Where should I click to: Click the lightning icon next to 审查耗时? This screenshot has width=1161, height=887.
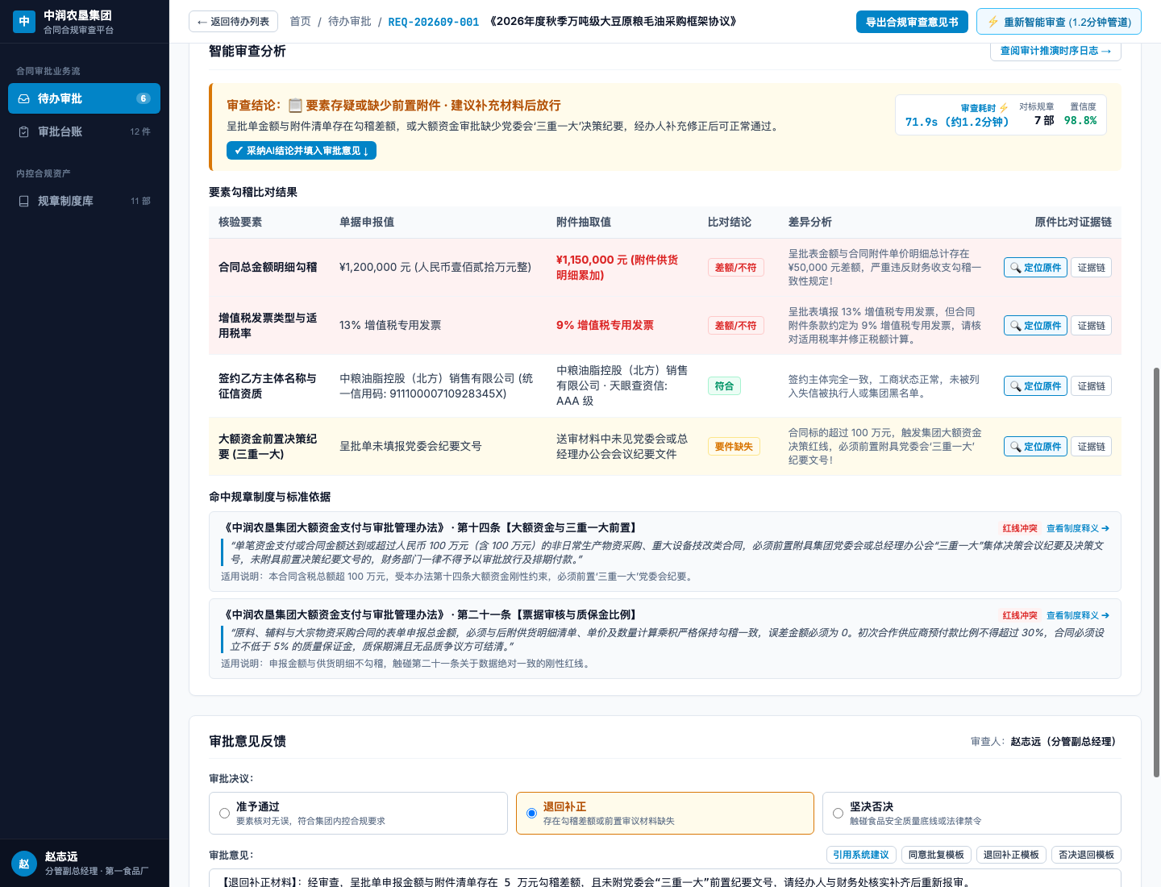click(1004, 108)
